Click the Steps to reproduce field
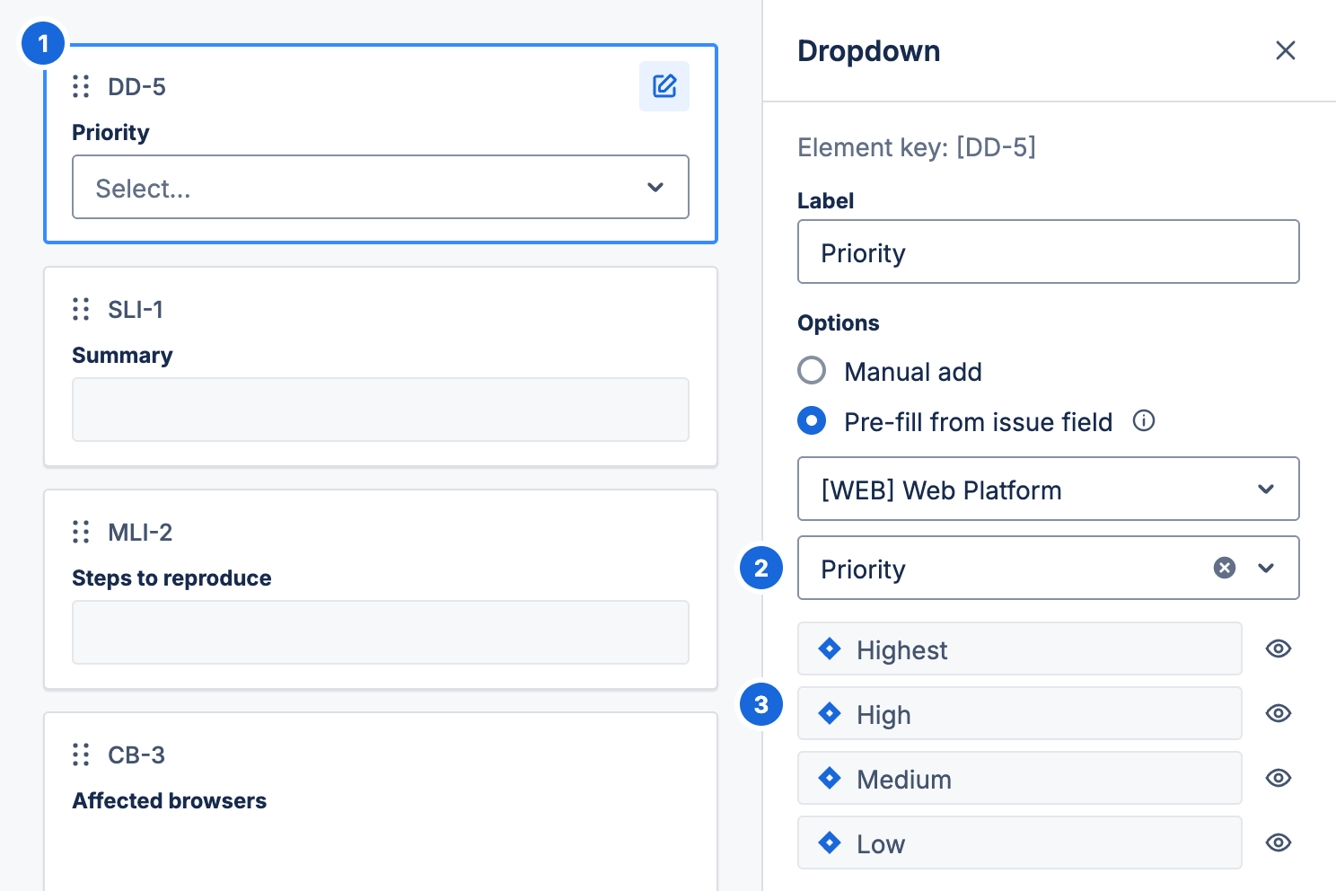The width and height of the screenshot is (1336, 891). coord(381,632)
